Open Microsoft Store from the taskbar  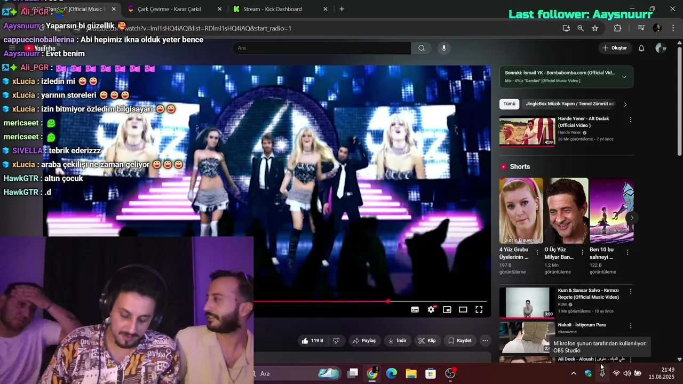[x=431, y=373]
